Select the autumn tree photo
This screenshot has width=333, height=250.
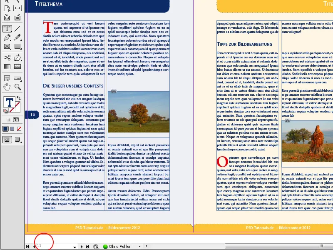click(x=139, y=112)
